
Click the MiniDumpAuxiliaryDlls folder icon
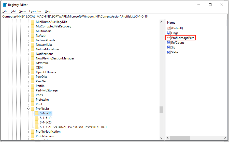click(x=33, y=22)
